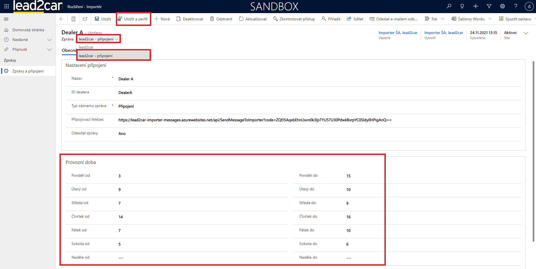Open the form selector lead2car - připojení dropdown
The width and height of the screenshot is (536, 269).
(x=98, y=39)
